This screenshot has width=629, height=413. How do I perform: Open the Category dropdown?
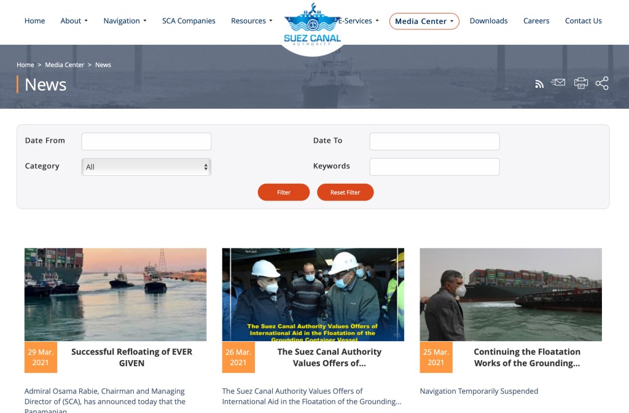point(146,167)
